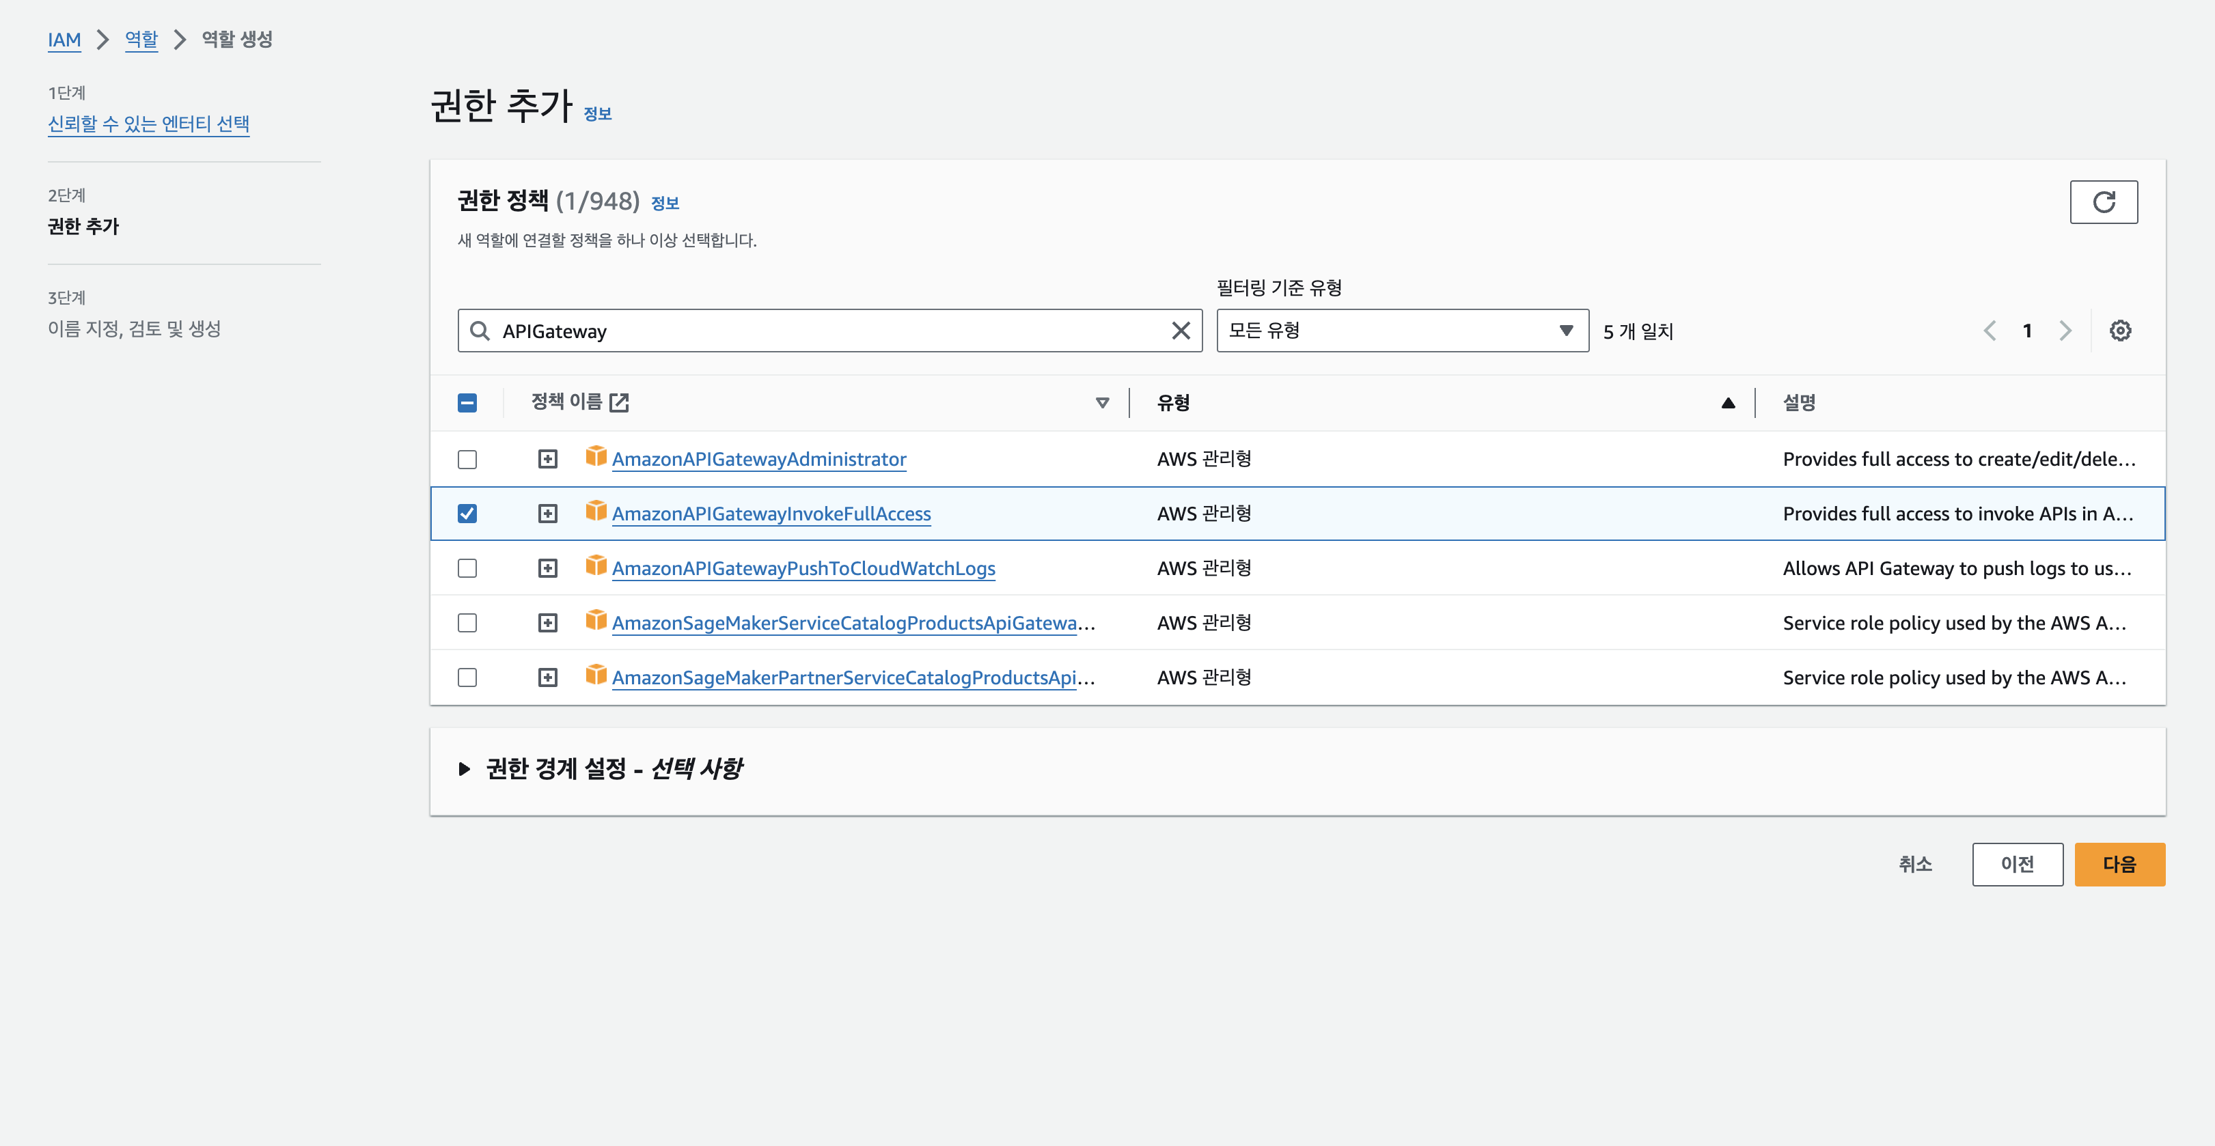Click the refresh policies icon button
This screenshot has height=1146, width=2215.
pyautogui.click(x=2102, y=202)
